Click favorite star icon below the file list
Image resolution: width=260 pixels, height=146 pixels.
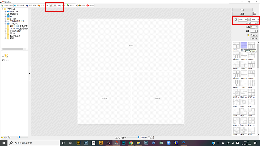(x=2, y=137)
